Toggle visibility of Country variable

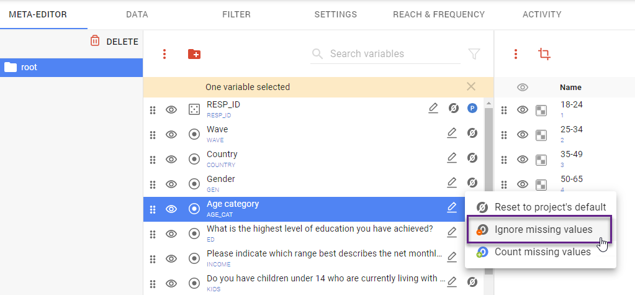click(171, 159)
